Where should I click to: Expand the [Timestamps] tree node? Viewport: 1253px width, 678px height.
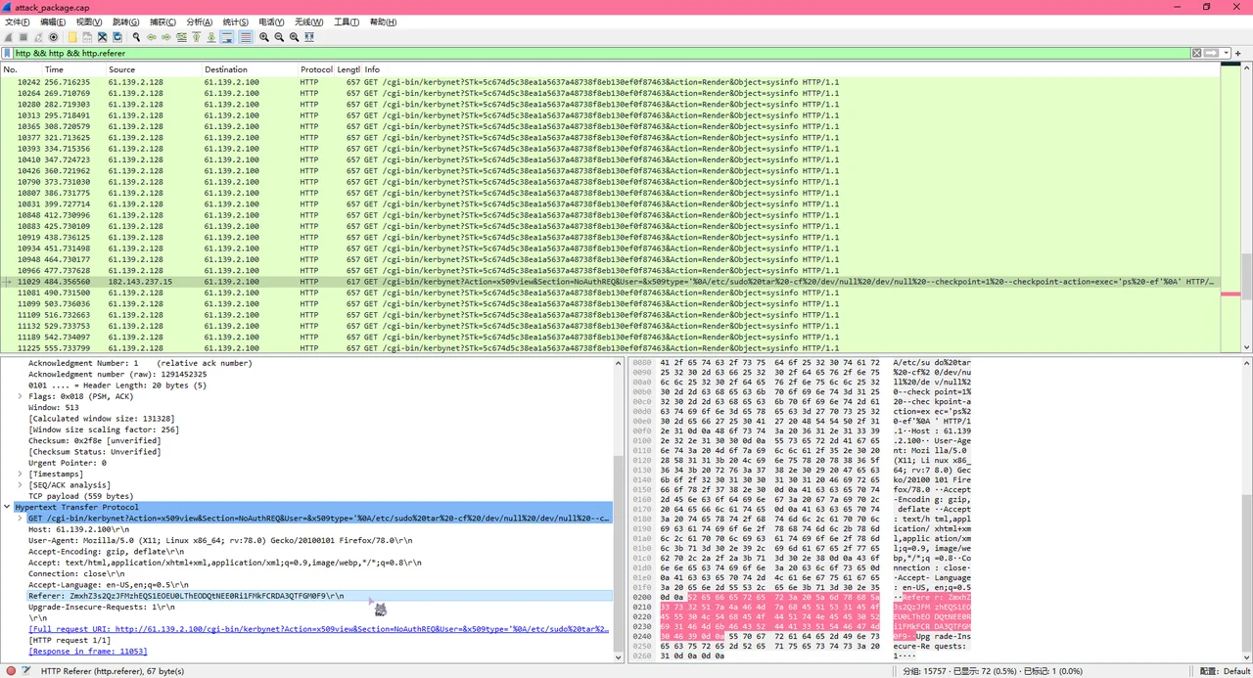tap(21, 475)
